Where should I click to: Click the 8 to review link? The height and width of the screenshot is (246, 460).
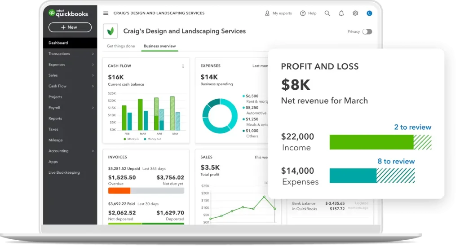396,161
